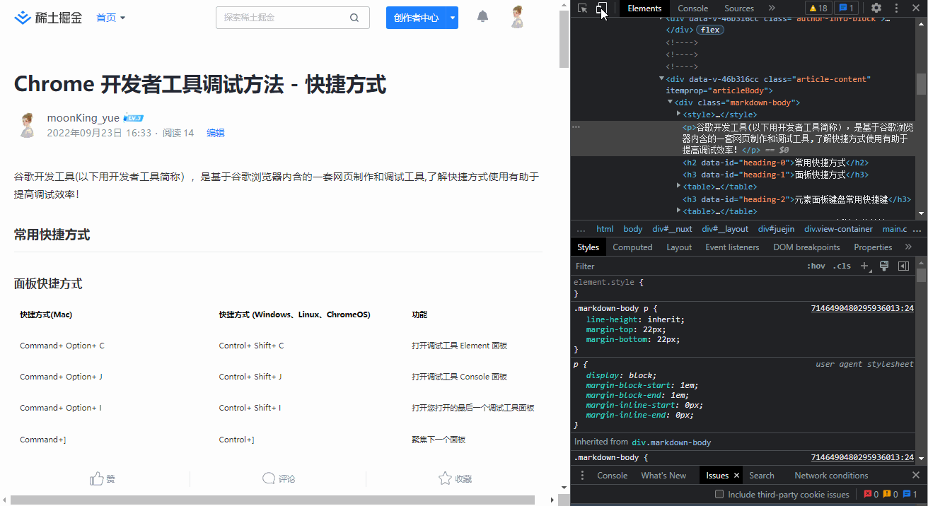The width and height of the screenshot is (928, 506).
Task: Open the Layout tab
Action: (679, 247)
